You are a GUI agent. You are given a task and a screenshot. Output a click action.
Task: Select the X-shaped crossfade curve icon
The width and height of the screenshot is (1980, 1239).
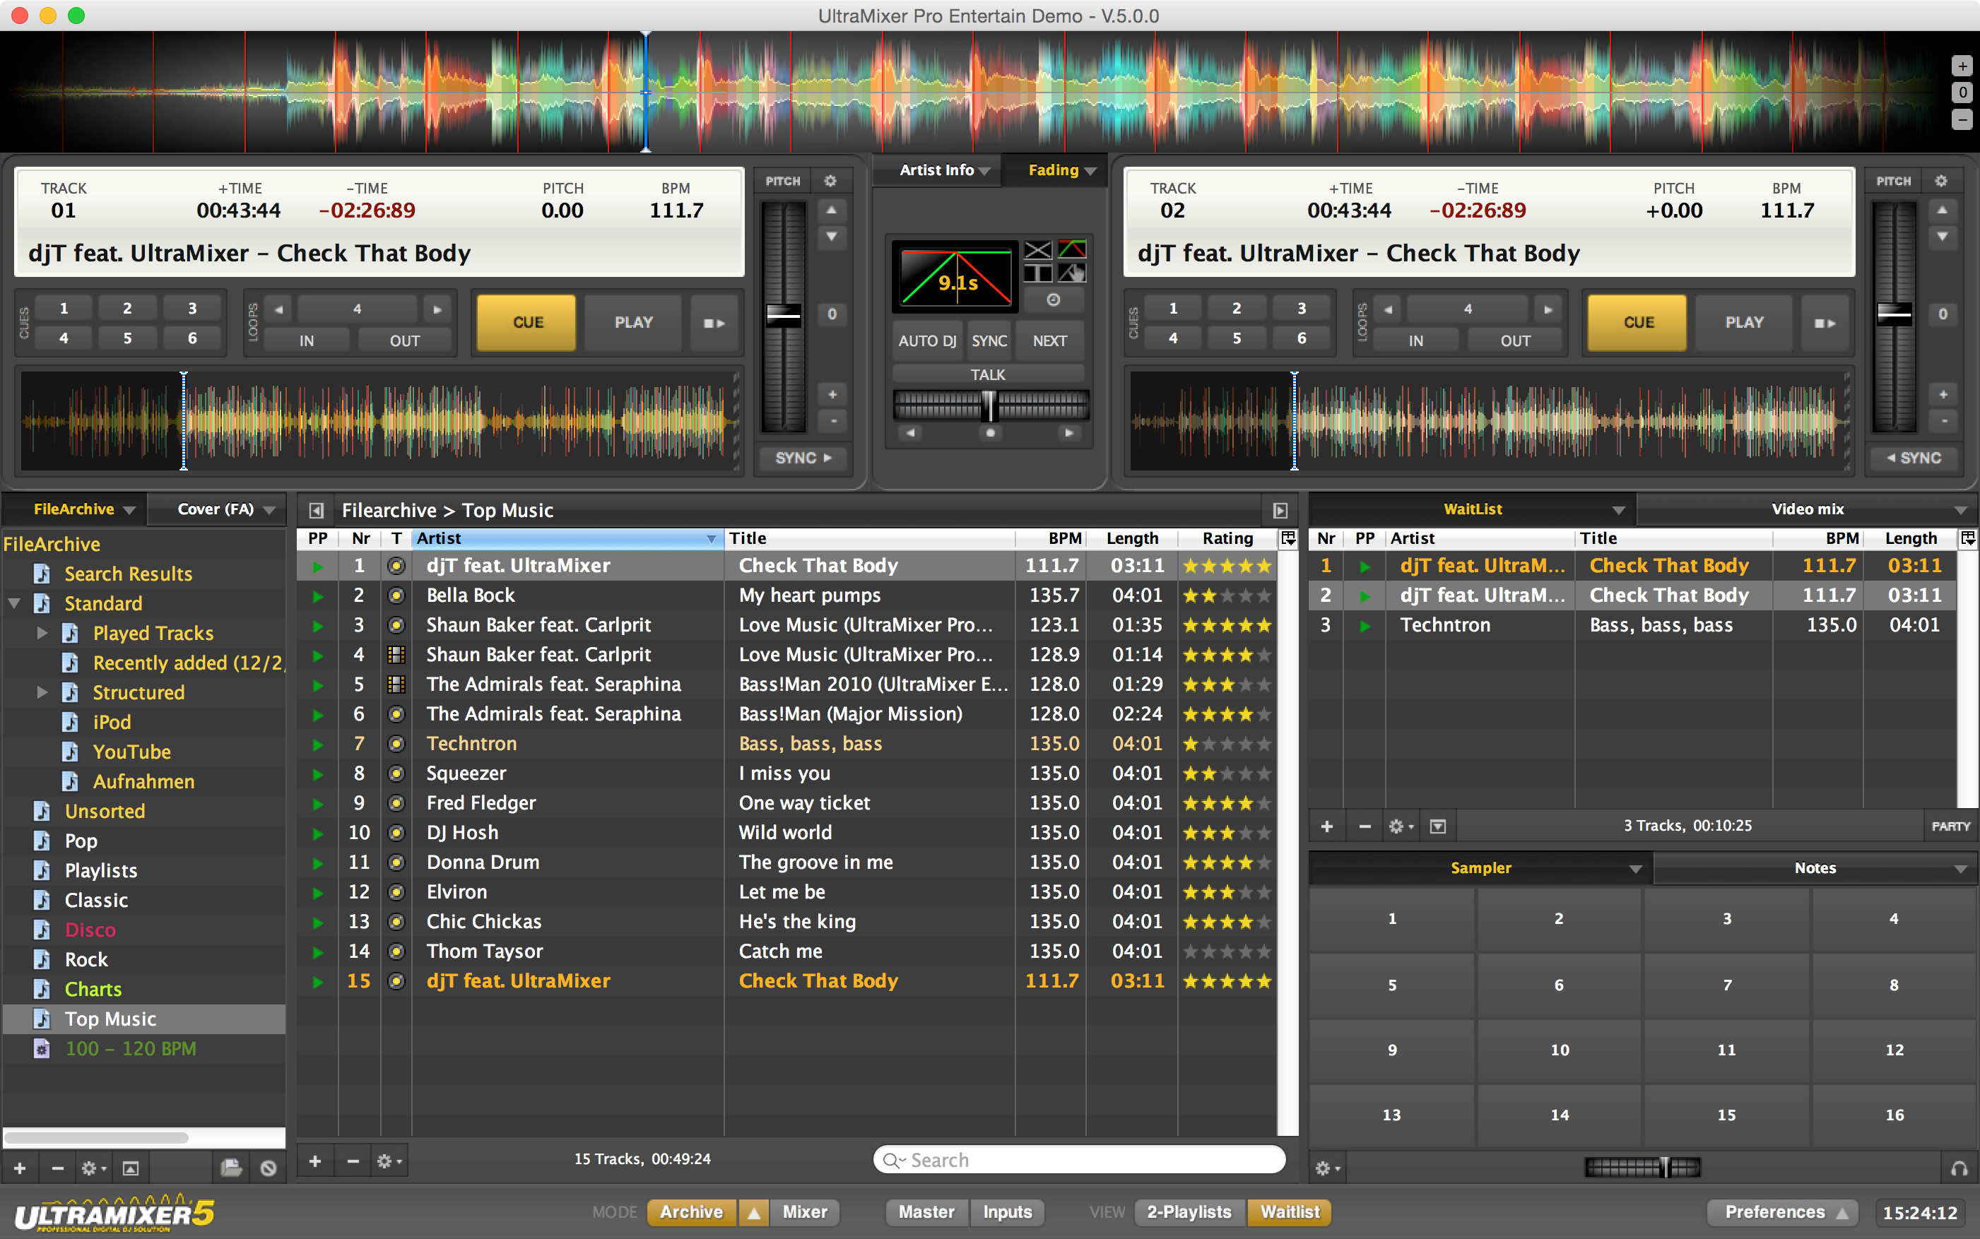[x=1037, y=250]
